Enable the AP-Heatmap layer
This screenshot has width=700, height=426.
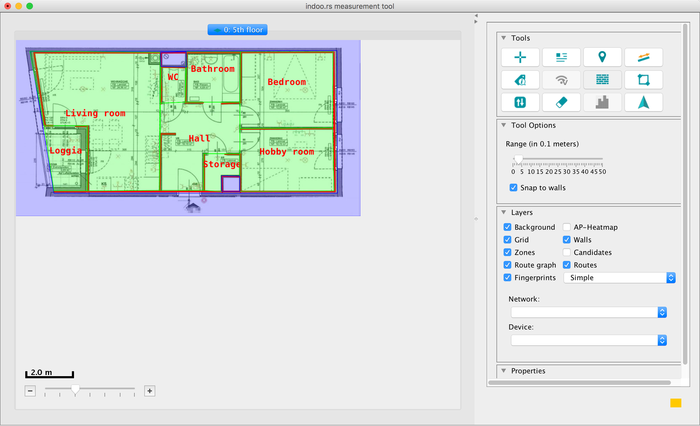point(567,227)
